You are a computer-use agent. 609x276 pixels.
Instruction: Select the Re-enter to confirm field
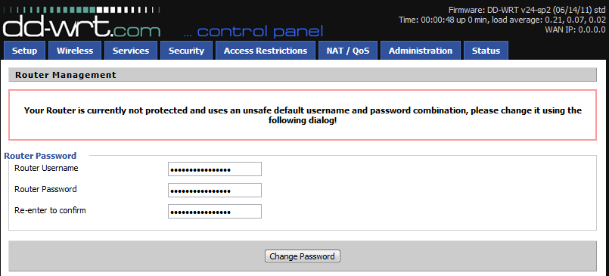215,212
